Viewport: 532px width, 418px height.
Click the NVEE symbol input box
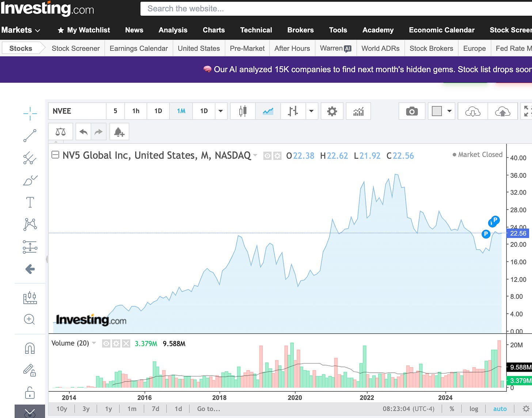click(x=77, y=111)
